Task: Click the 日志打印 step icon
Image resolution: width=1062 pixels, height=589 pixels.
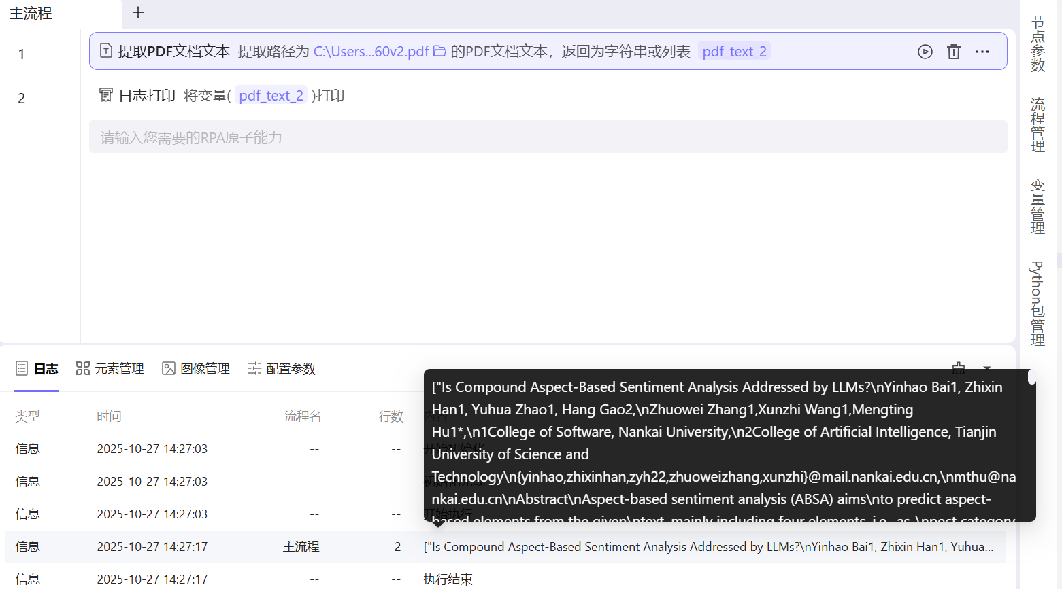Action: (105, 95)
